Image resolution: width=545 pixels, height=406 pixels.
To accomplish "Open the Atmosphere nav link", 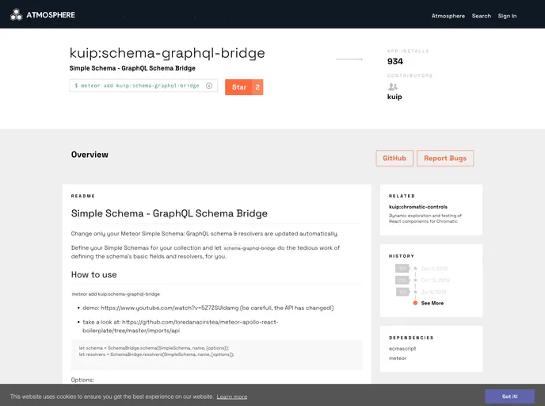I will pos(448,16).
